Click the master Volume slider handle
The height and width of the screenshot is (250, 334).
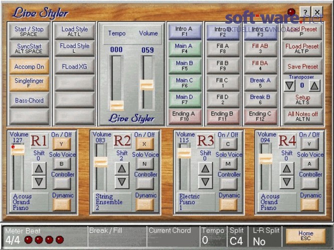147,84
